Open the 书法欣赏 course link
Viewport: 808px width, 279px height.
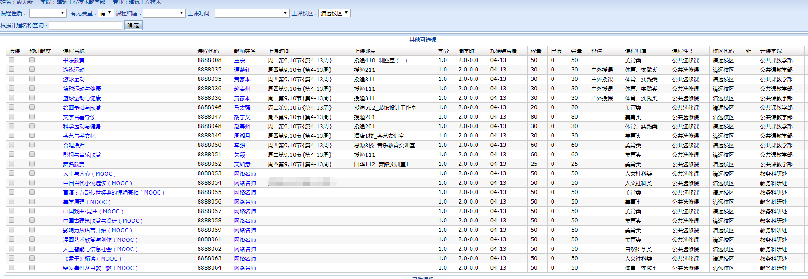(x=74, y=61)
